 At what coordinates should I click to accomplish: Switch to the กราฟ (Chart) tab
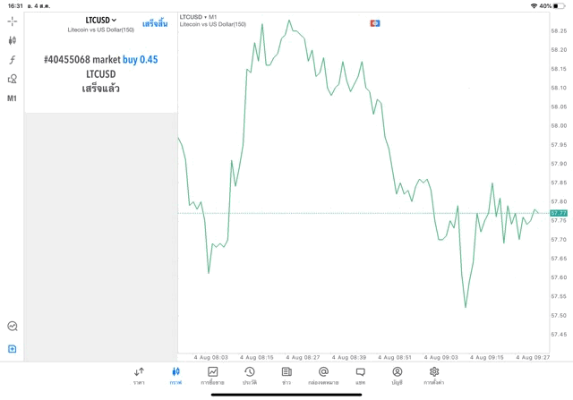(x=175, y=376)
